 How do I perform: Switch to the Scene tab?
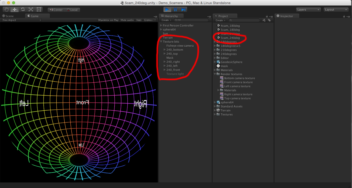[x=8, y=16]
